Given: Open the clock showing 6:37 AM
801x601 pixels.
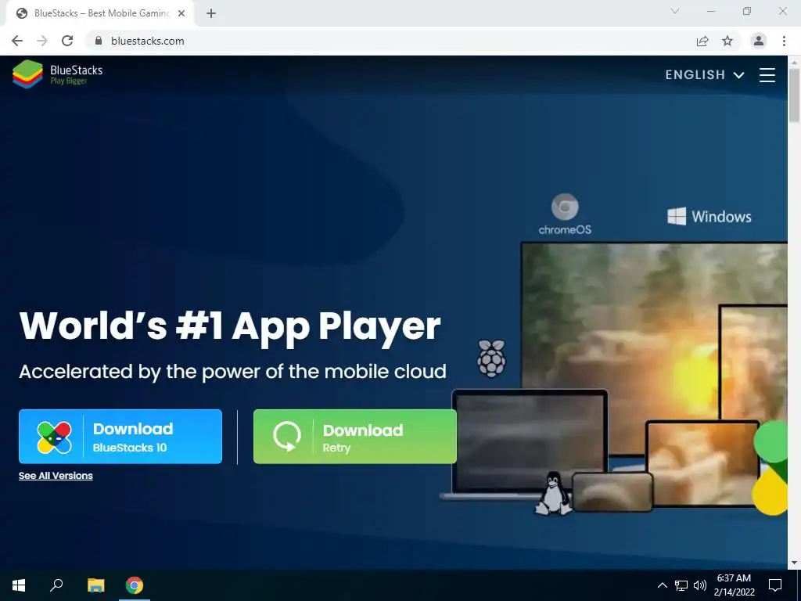Looking at the screenshot, I should tap(734, 585).
